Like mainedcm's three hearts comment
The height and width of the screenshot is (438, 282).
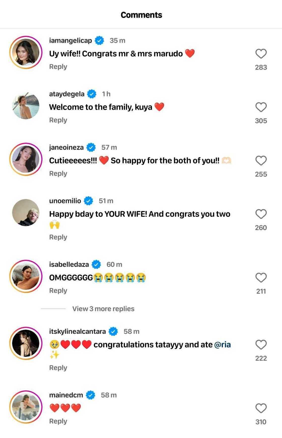261,408
